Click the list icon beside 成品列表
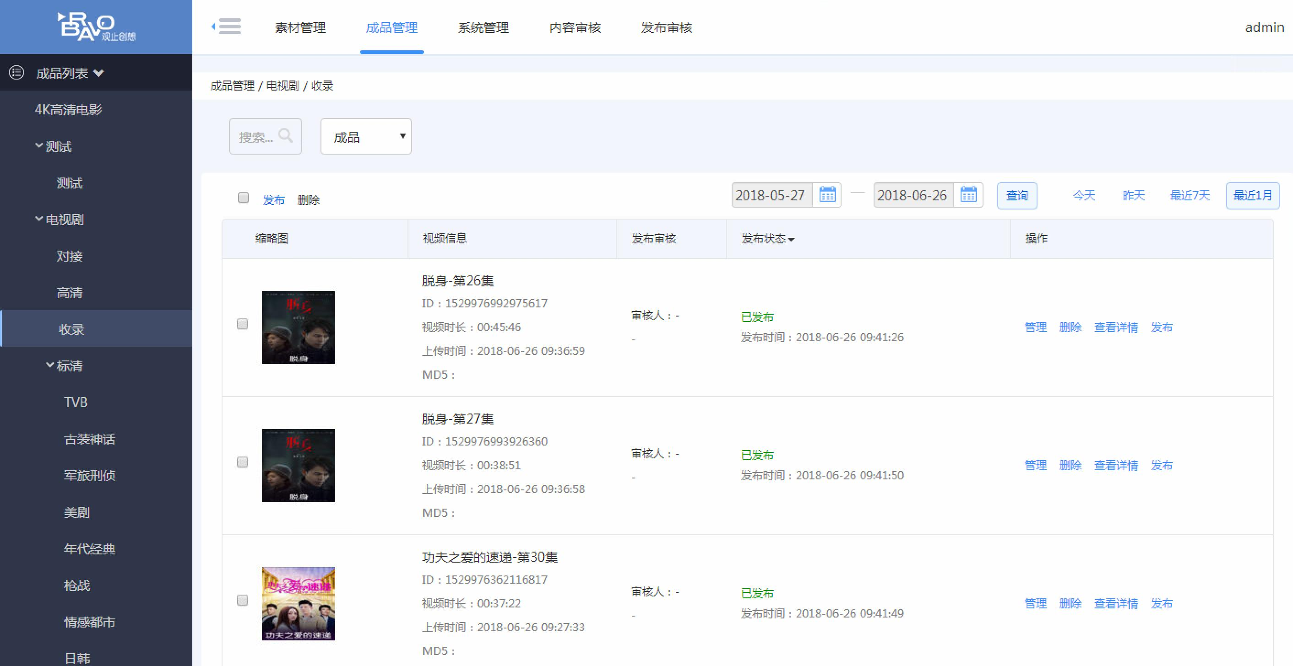The height and width of the screenshot is (666, 1293). pos(16,73)
